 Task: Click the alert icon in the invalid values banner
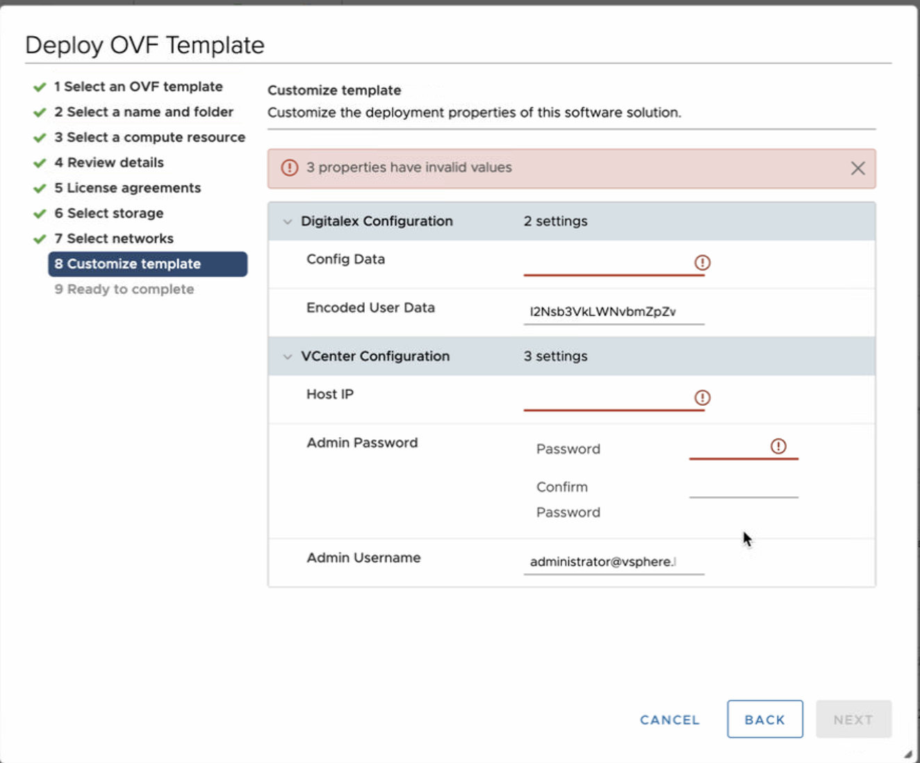pyautogui.click(x=289, y=167)
